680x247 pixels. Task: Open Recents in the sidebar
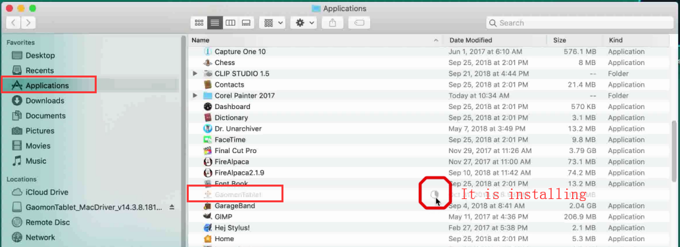39,70
